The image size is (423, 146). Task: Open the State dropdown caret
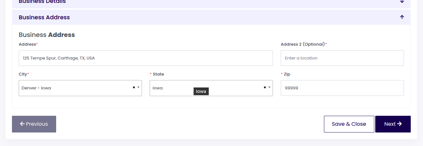pyautogui.click(x=269, y=87)
